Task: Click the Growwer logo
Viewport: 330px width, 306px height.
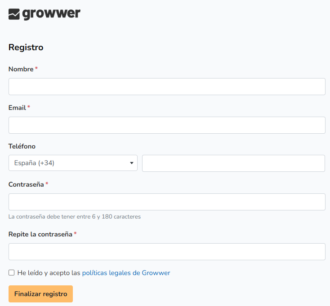Action: click(45, 14)
